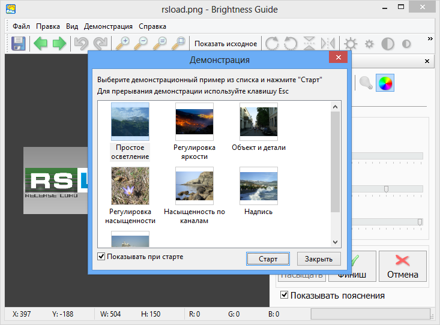
Task: Click the top slider track in side panel
Action: point(387,156)
